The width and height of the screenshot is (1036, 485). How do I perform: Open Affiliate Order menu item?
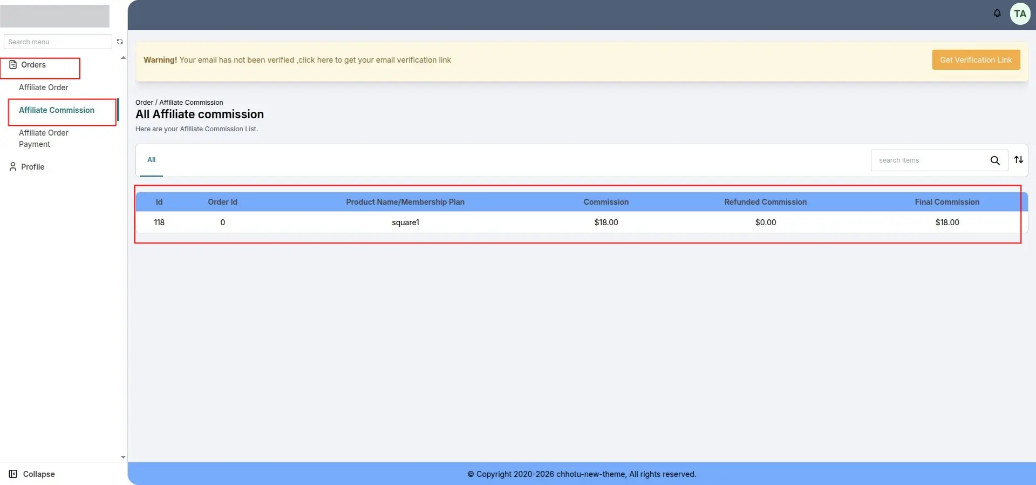click(44, 87)
